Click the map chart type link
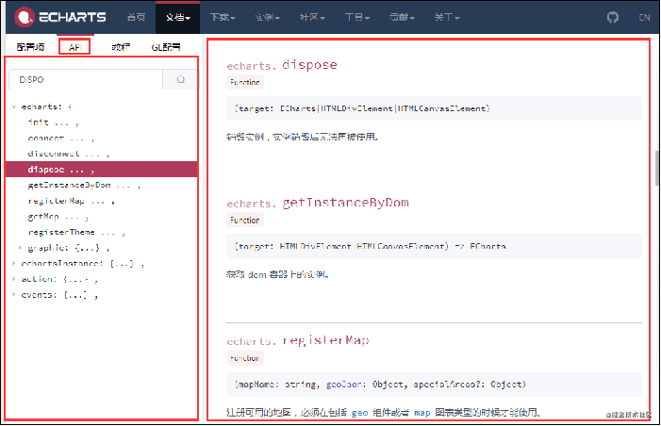661x426 pixels. [x=422, y=413]
